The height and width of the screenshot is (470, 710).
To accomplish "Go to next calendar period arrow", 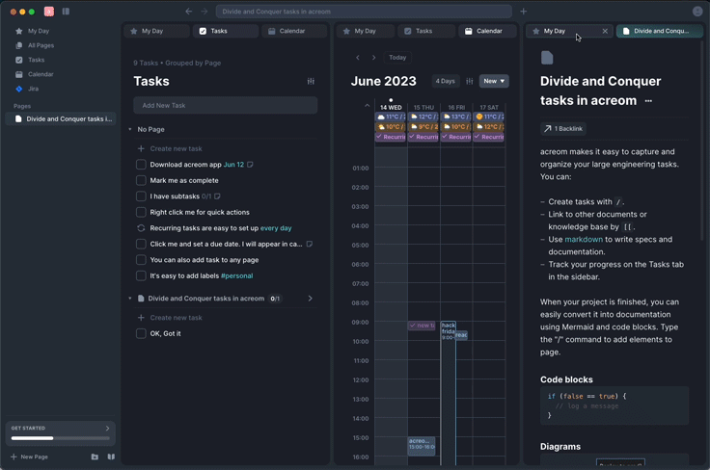I will click(373, 58).
